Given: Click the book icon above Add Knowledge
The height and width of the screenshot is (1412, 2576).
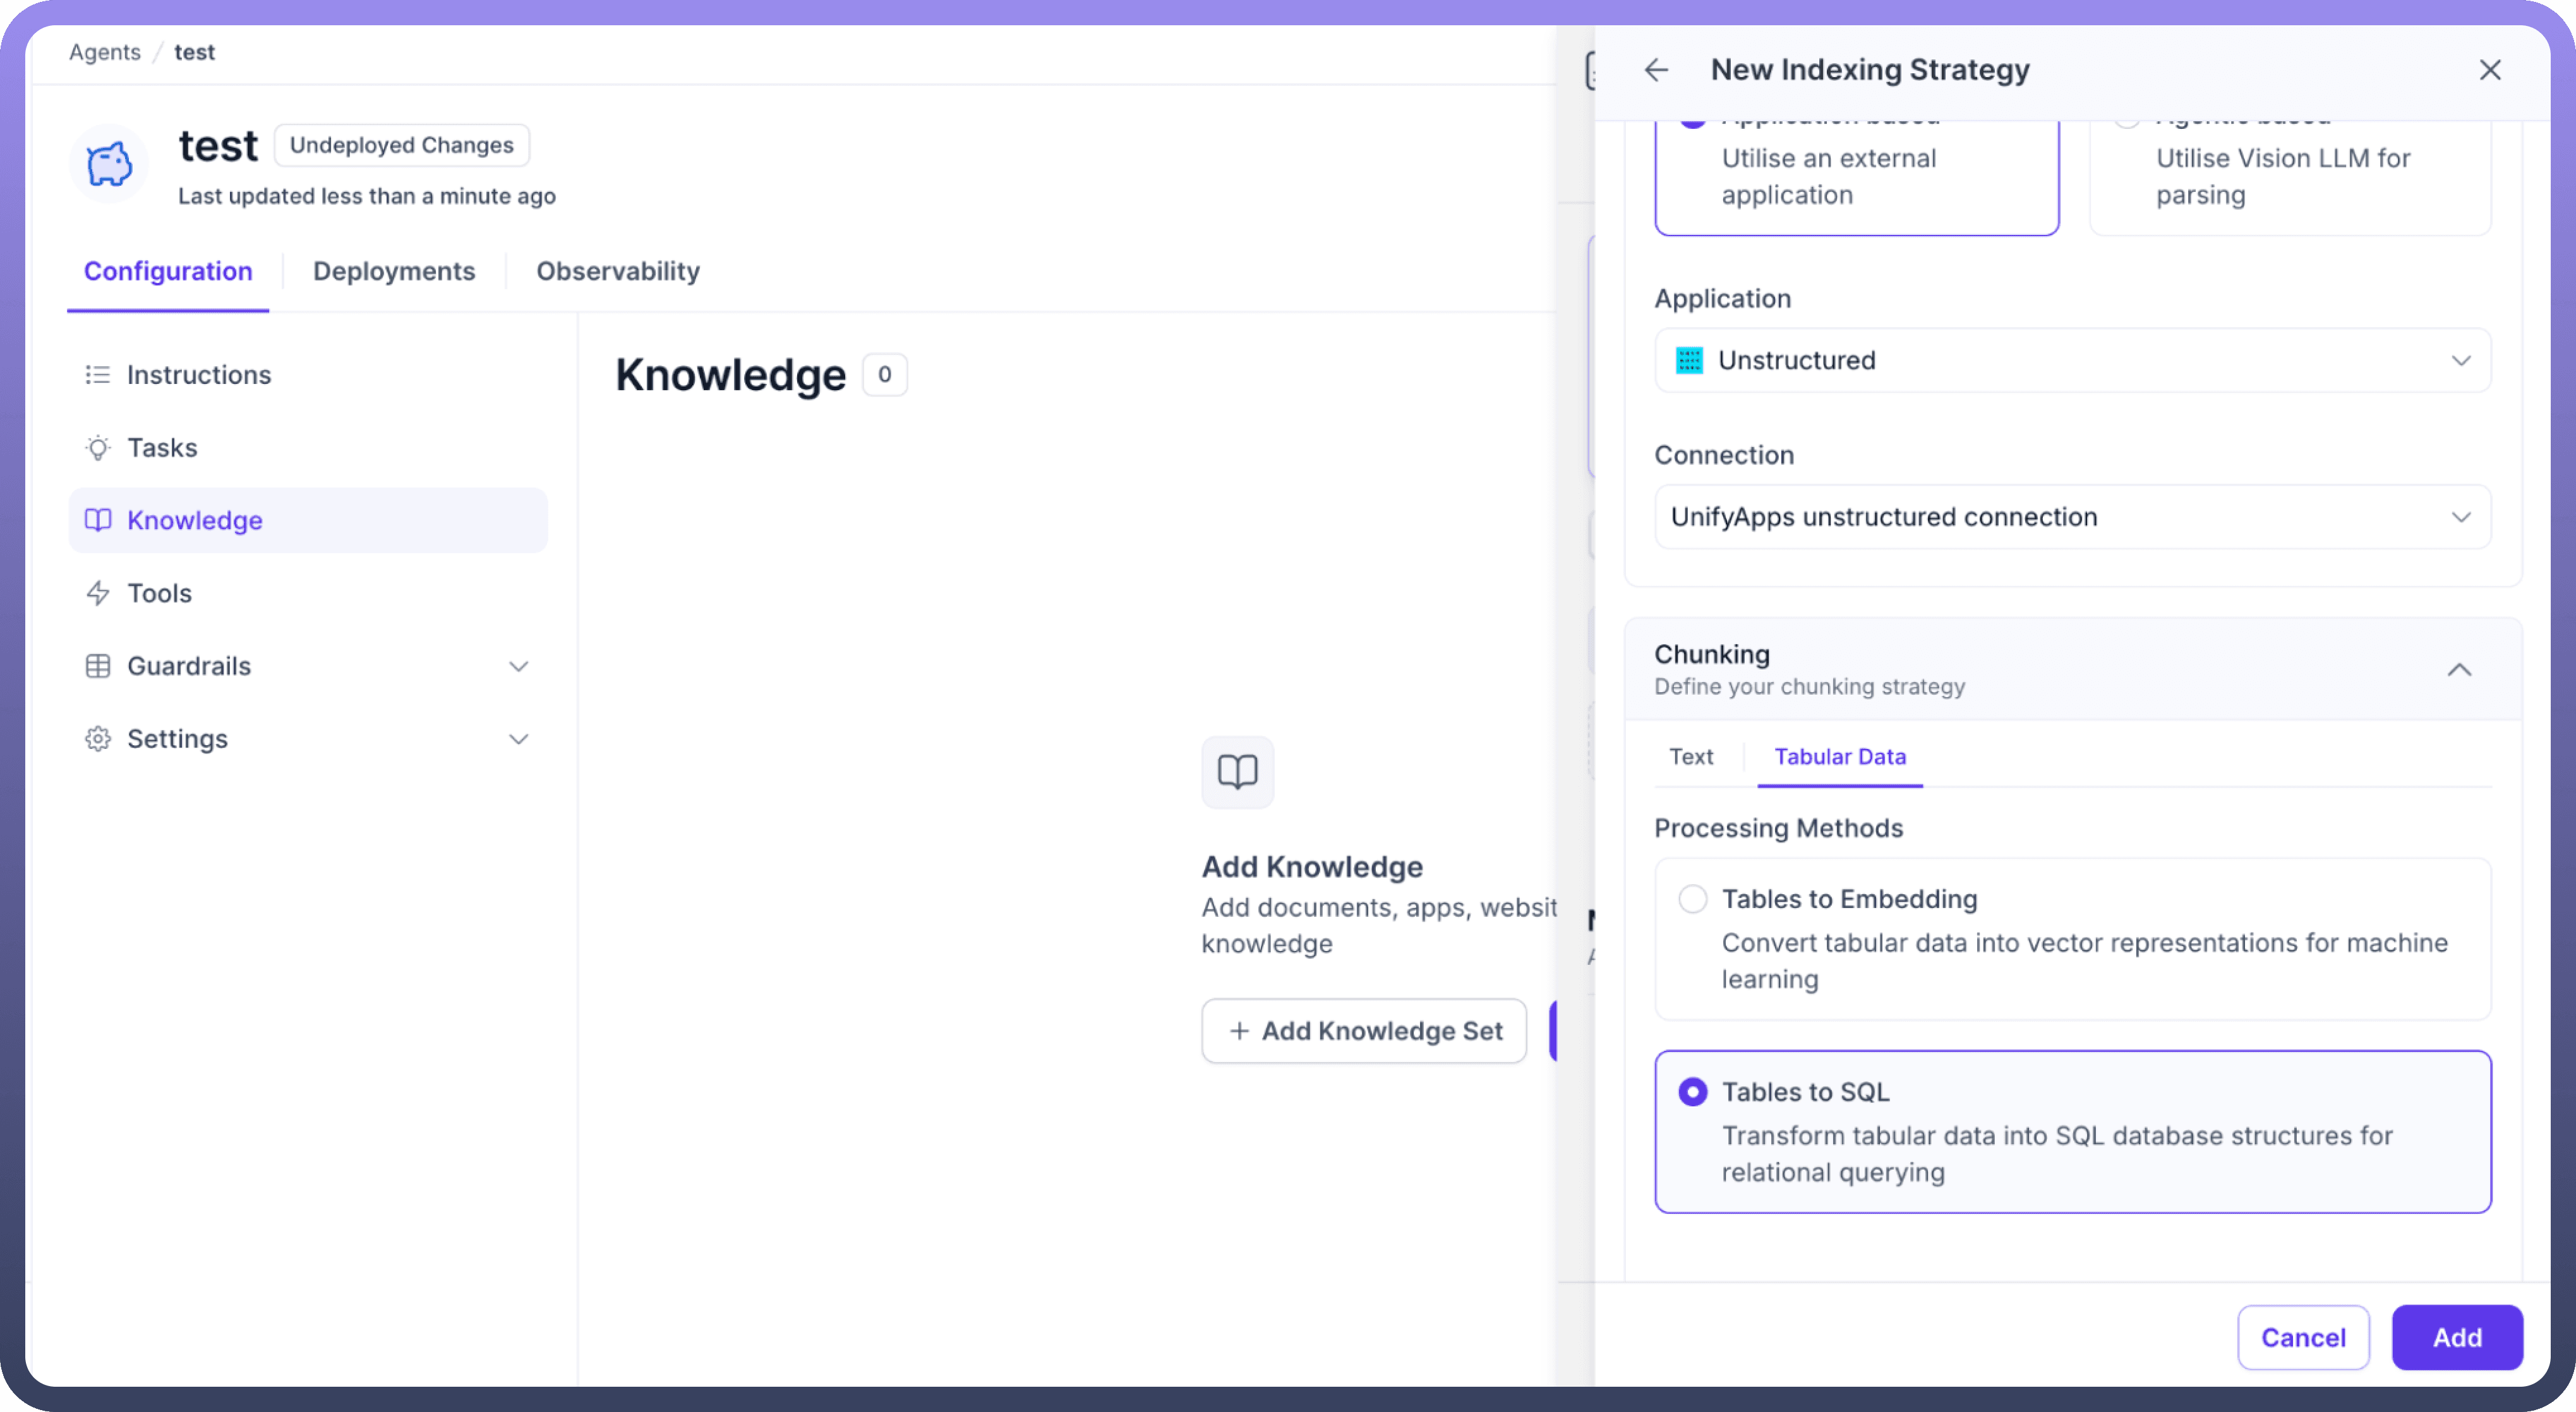Looking at the screenshot, I should [x=1237, y=772].
